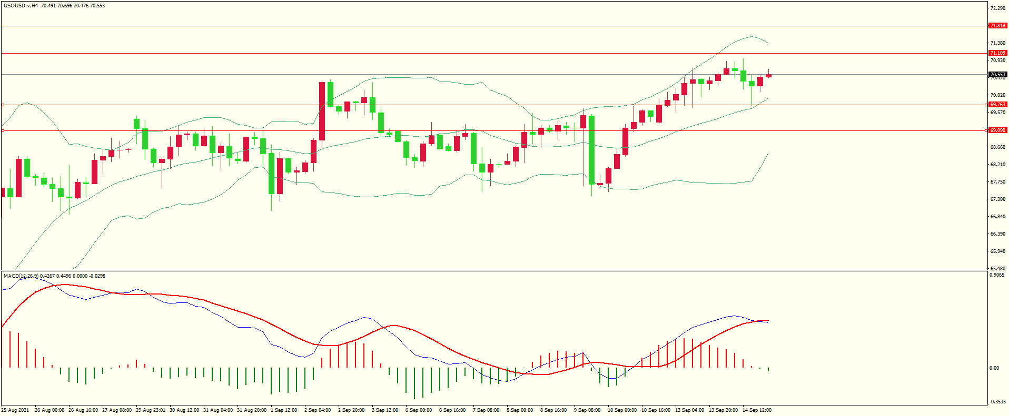
Task: Select the red 71.109 price level label
Action: [998, 53]
